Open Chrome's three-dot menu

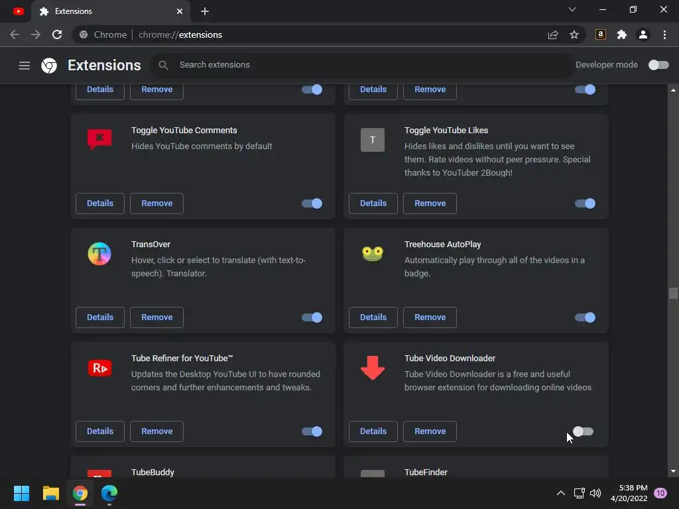tap(664, 34)
